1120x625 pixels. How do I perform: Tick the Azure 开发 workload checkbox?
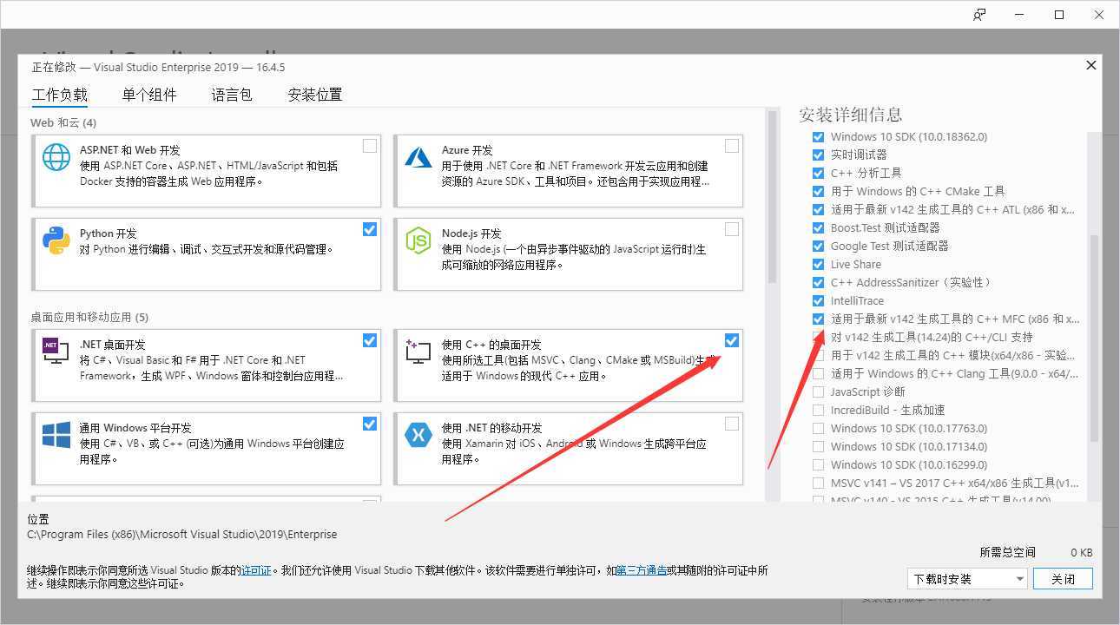[732, 146]
